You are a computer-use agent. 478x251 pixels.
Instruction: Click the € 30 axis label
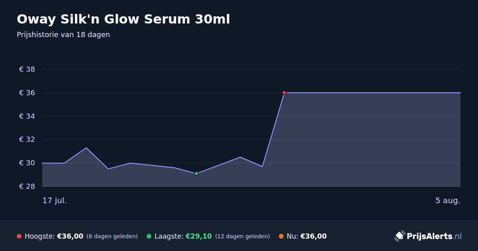click(x=27, y=163)
